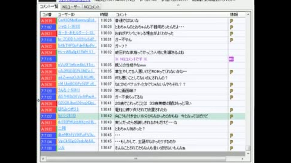Select comment 親父の性格やなww
This screenshot has width=291, height=163.
(x=130, y=66)
